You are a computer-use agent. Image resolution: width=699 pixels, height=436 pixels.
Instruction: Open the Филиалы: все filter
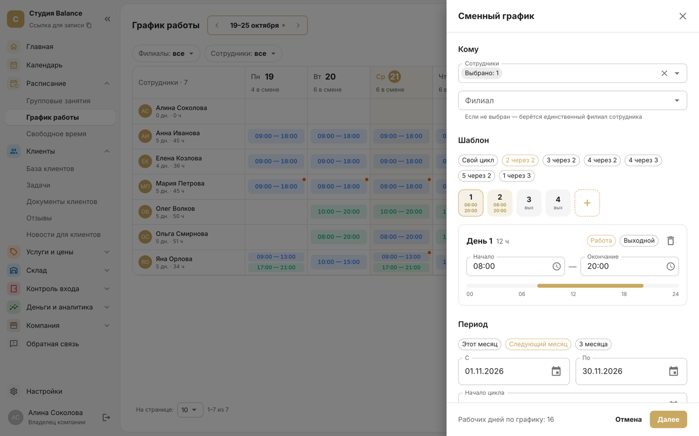(x=166, y=54)
